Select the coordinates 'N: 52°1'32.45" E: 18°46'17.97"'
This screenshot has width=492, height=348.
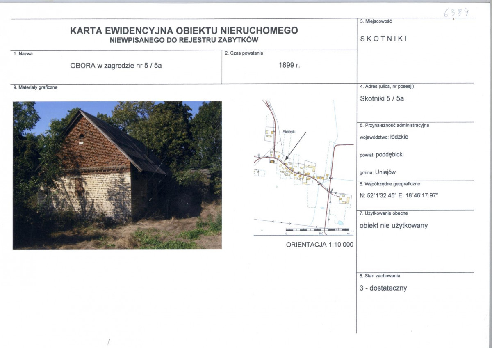pos(399,195)
